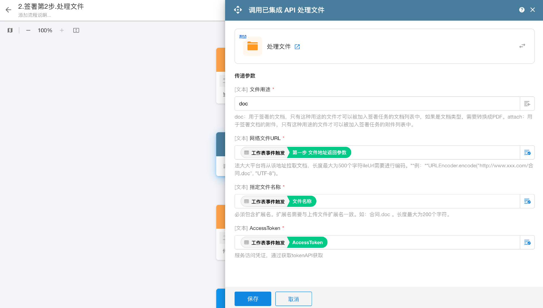Click the back arrow to exit workflow

[8, 10]
